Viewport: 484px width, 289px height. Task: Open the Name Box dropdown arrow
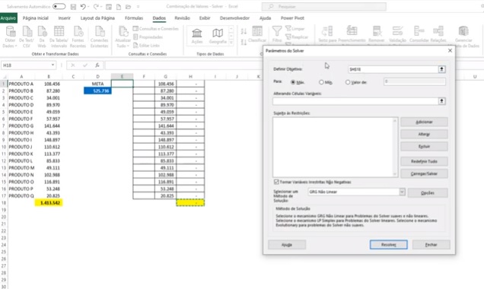(53, 65)
